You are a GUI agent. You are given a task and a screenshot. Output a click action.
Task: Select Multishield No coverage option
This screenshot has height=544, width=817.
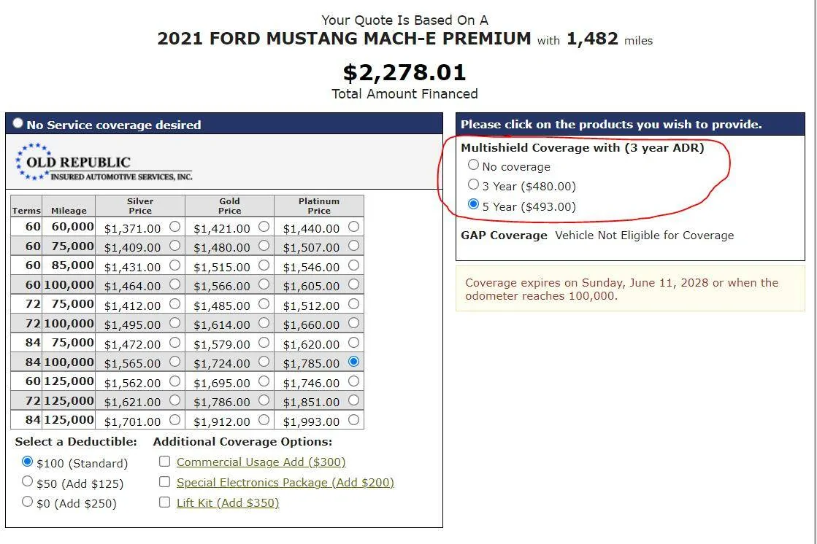tap(473, 165)
